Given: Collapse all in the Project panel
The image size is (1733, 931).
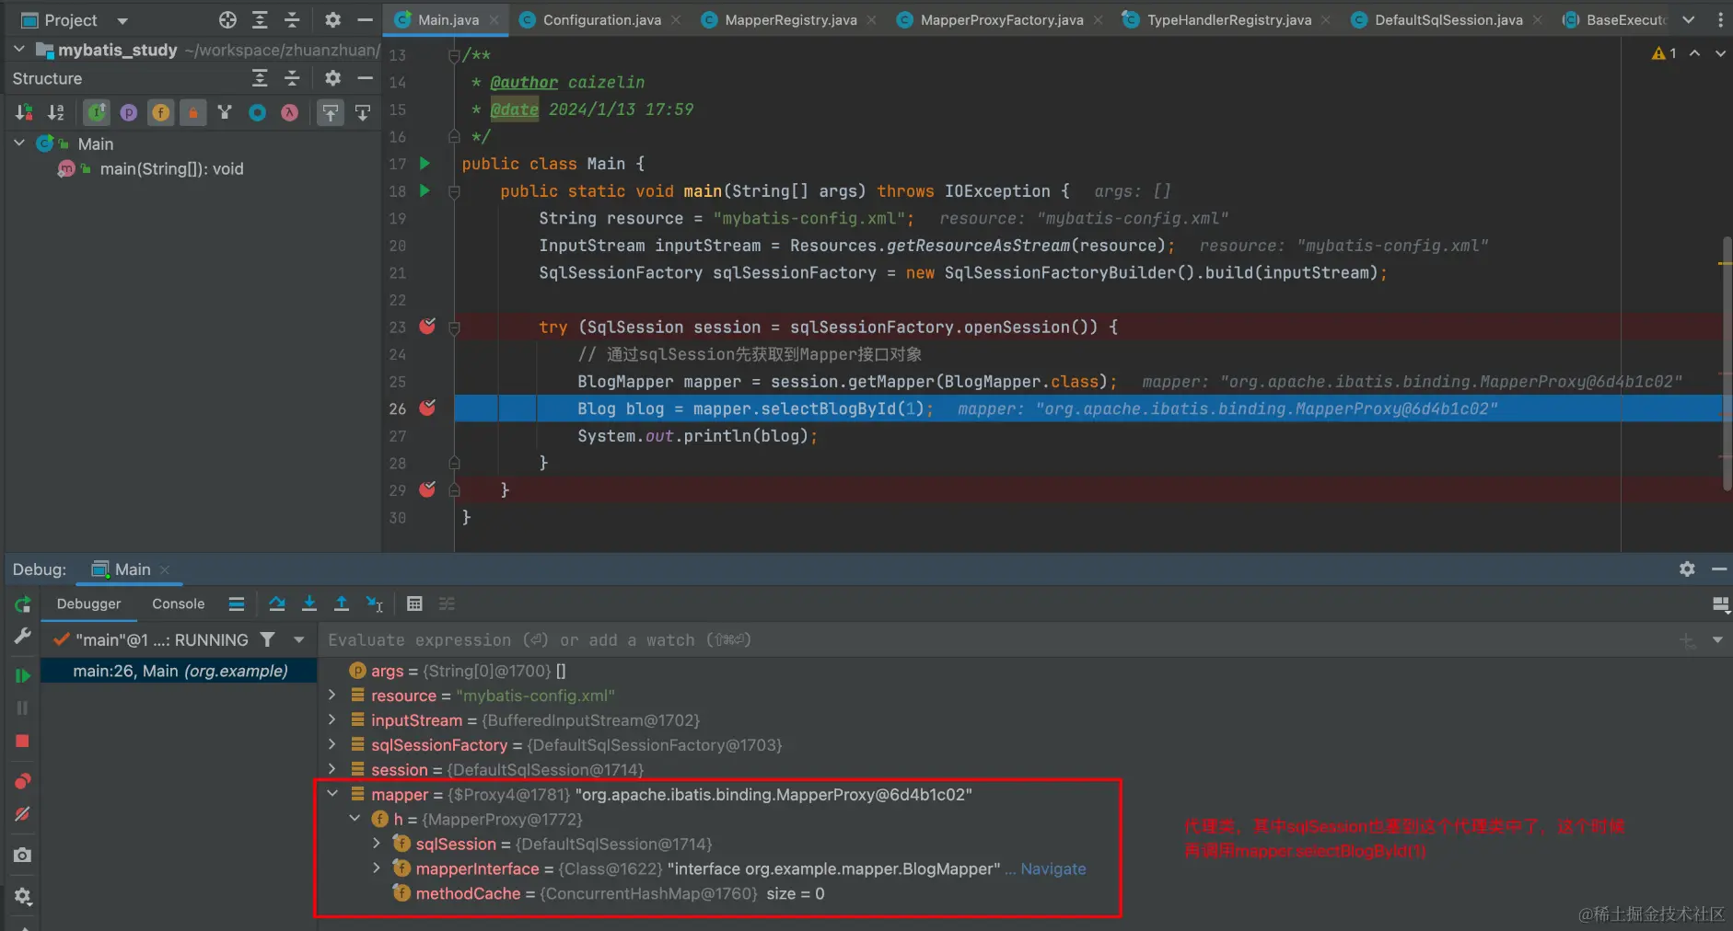Looking at the screenshot, I should pyautogui.click(x=292, y=19).
